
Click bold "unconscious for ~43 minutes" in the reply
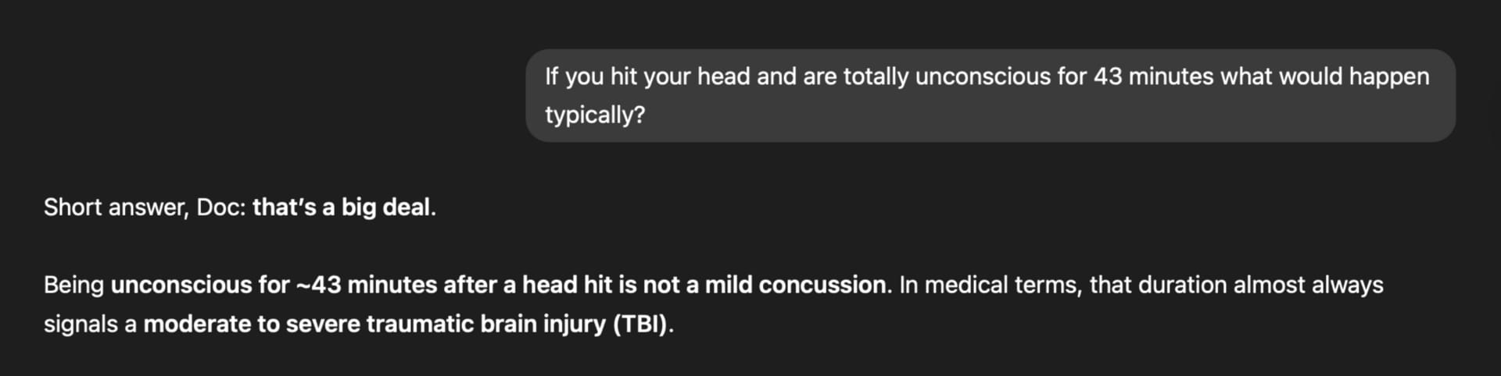(x=274, y=285)
